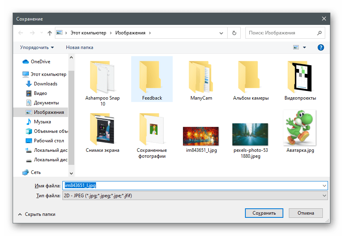
Task: Click the search box Поиск: Изображения
Action: [x=281, y=33]
